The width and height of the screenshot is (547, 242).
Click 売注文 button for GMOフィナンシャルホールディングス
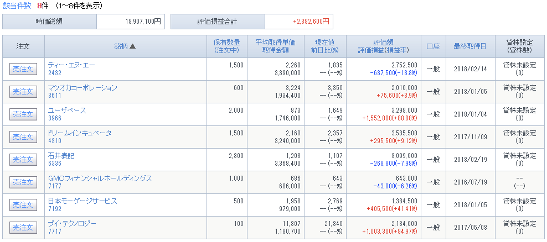pos(23,182)
